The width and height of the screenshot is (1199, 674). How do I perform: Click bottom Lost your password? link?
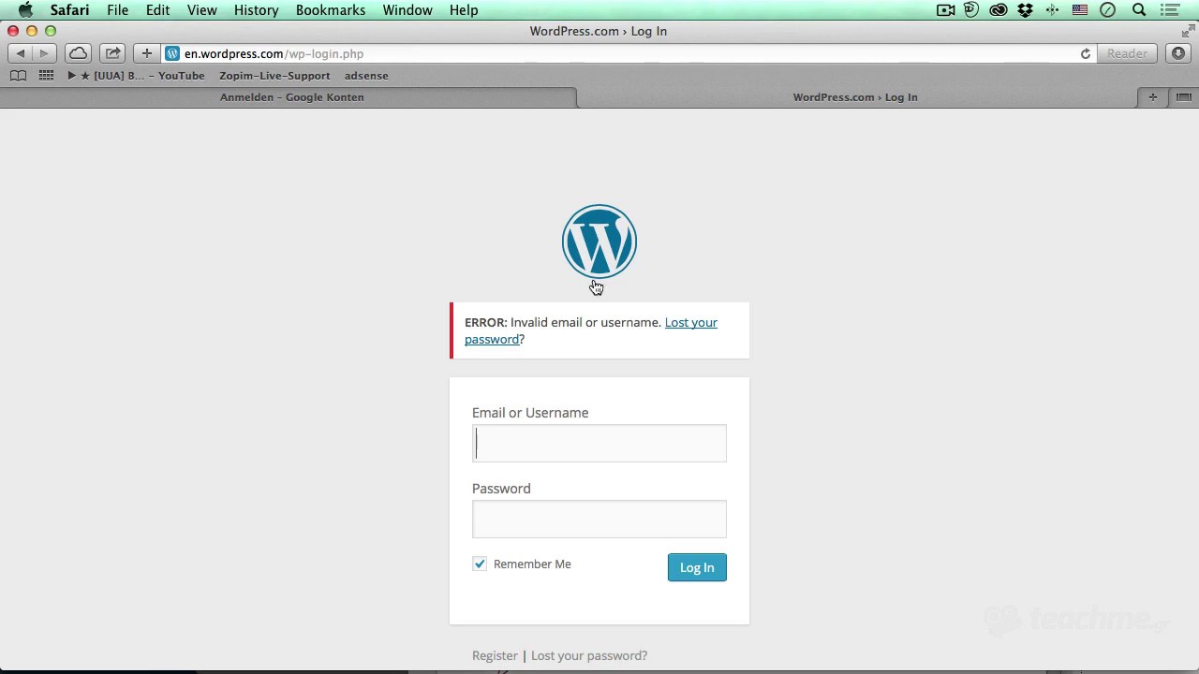point(589,655)
